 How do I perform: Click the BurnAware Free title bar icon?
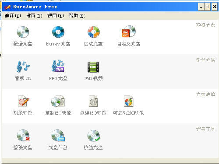[x=7, y=7]
